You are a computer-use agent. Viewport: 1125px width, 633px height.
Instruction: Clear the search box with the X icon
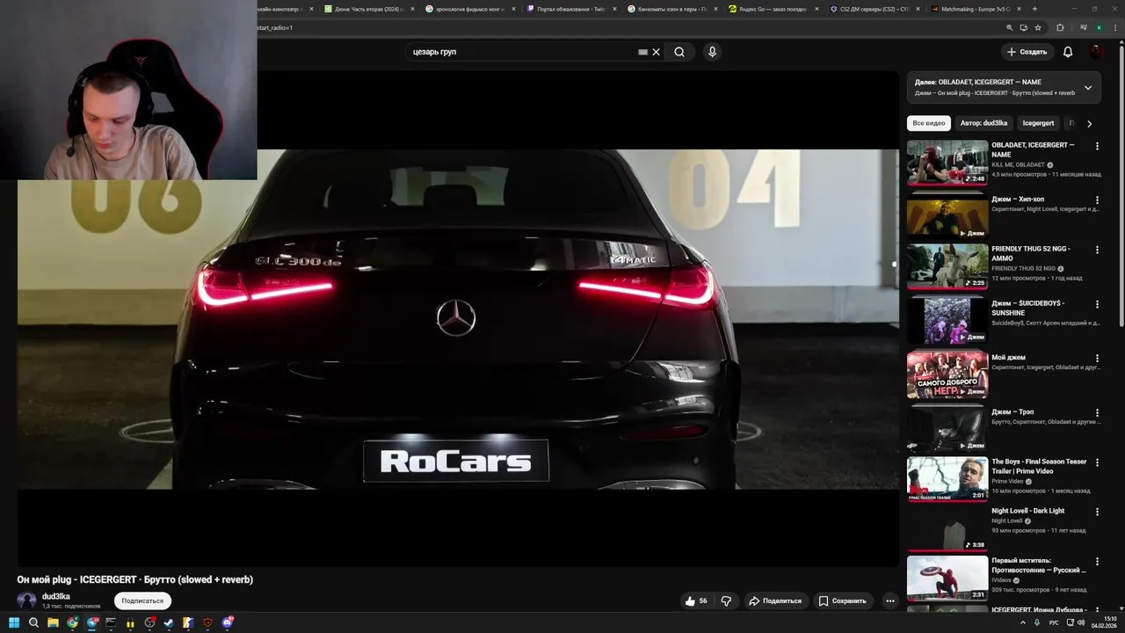click(x=656, y=52)
